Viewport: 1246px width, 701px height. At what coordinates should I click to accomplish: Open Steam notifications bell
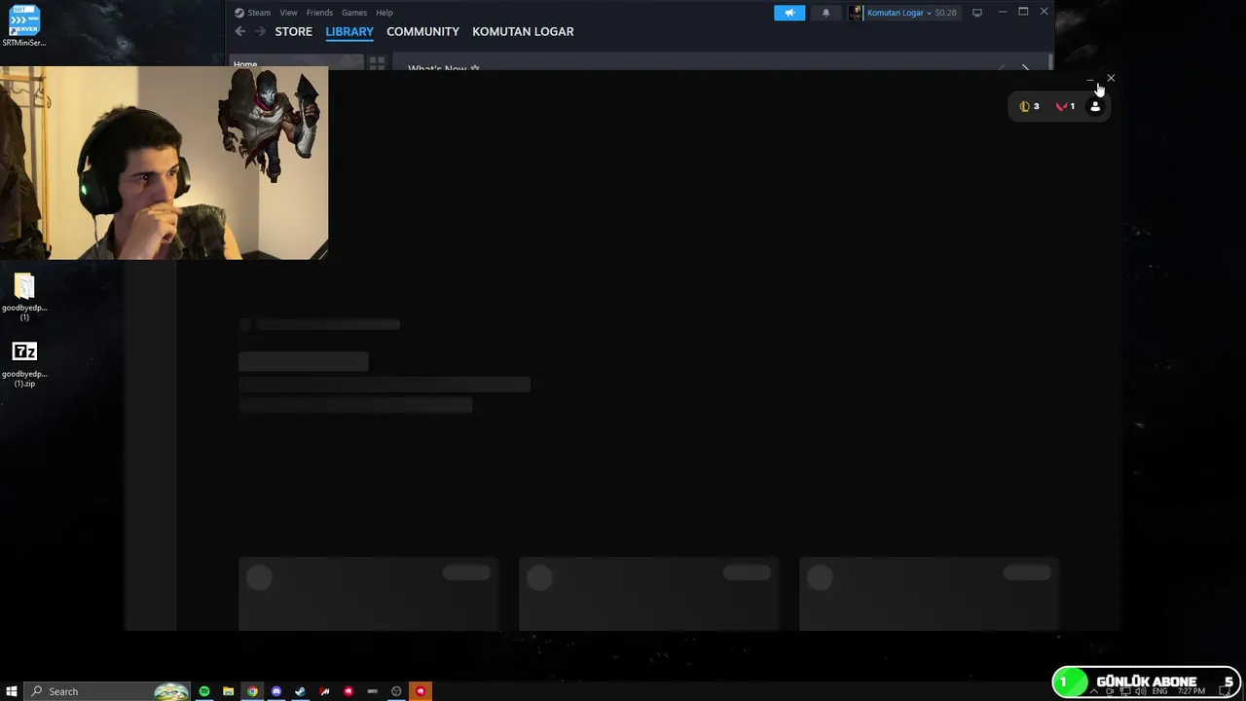pyautogui.click(x=825, y=13)
